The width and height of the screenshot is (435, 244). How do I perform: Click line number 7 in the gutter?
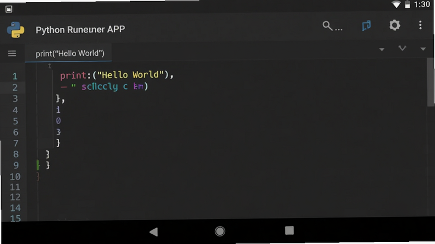[16, 143]
